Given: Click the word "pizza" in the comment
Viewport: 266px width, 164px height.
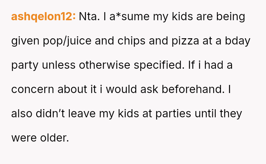Looking at the screenshot, I should 185,41.
